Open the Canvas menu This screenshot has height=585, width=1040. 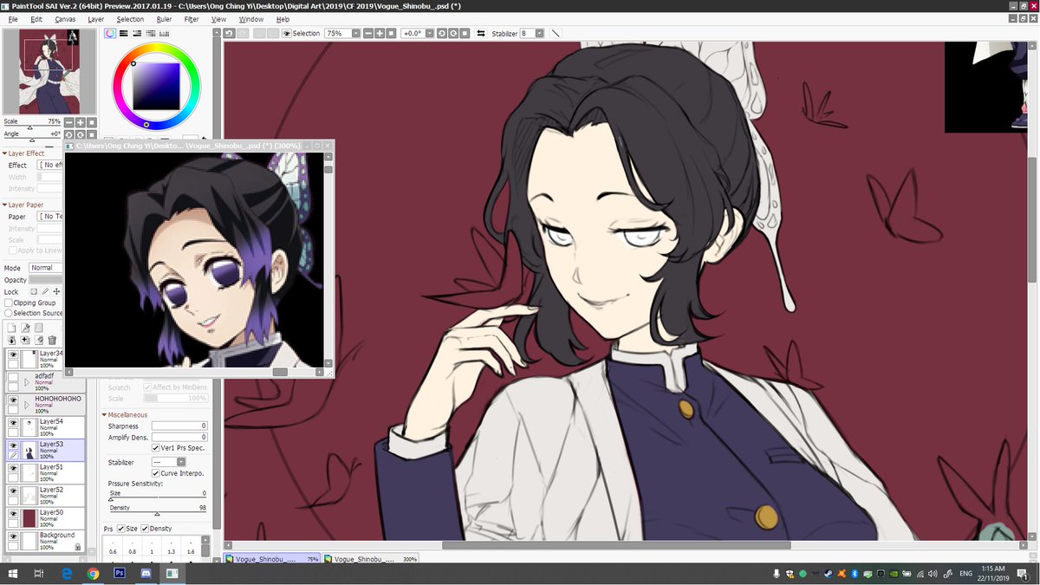65,19
